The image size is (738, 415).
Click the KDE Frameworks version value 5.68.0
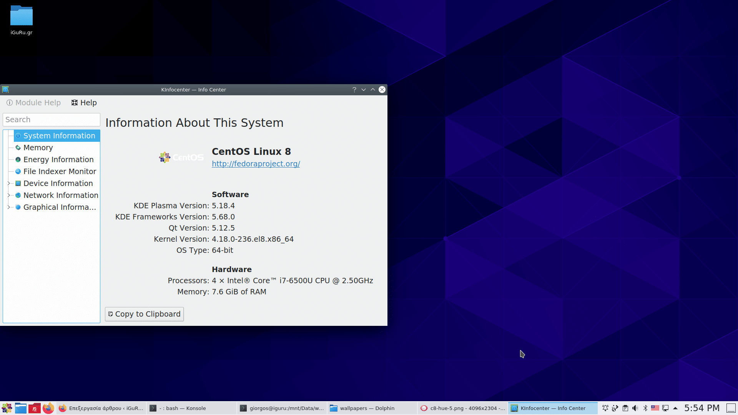[223, 217]
